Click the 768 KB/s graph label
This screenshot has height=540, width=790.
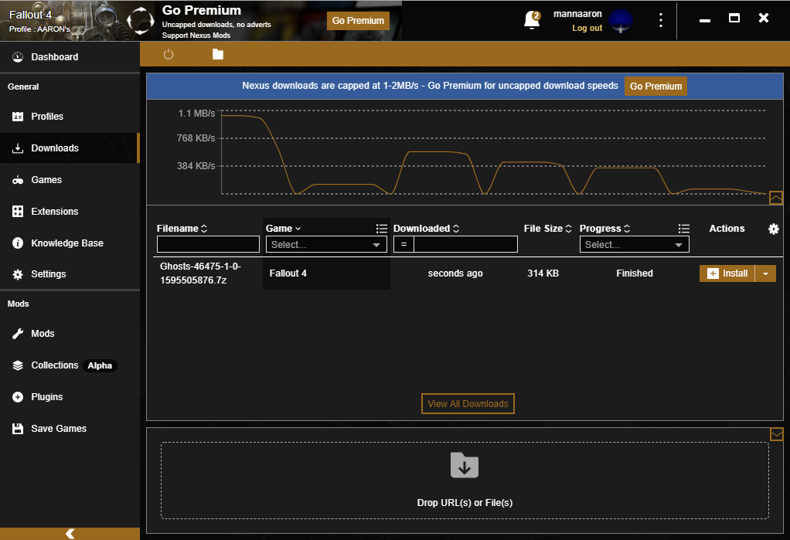click(x=196, y=138)
